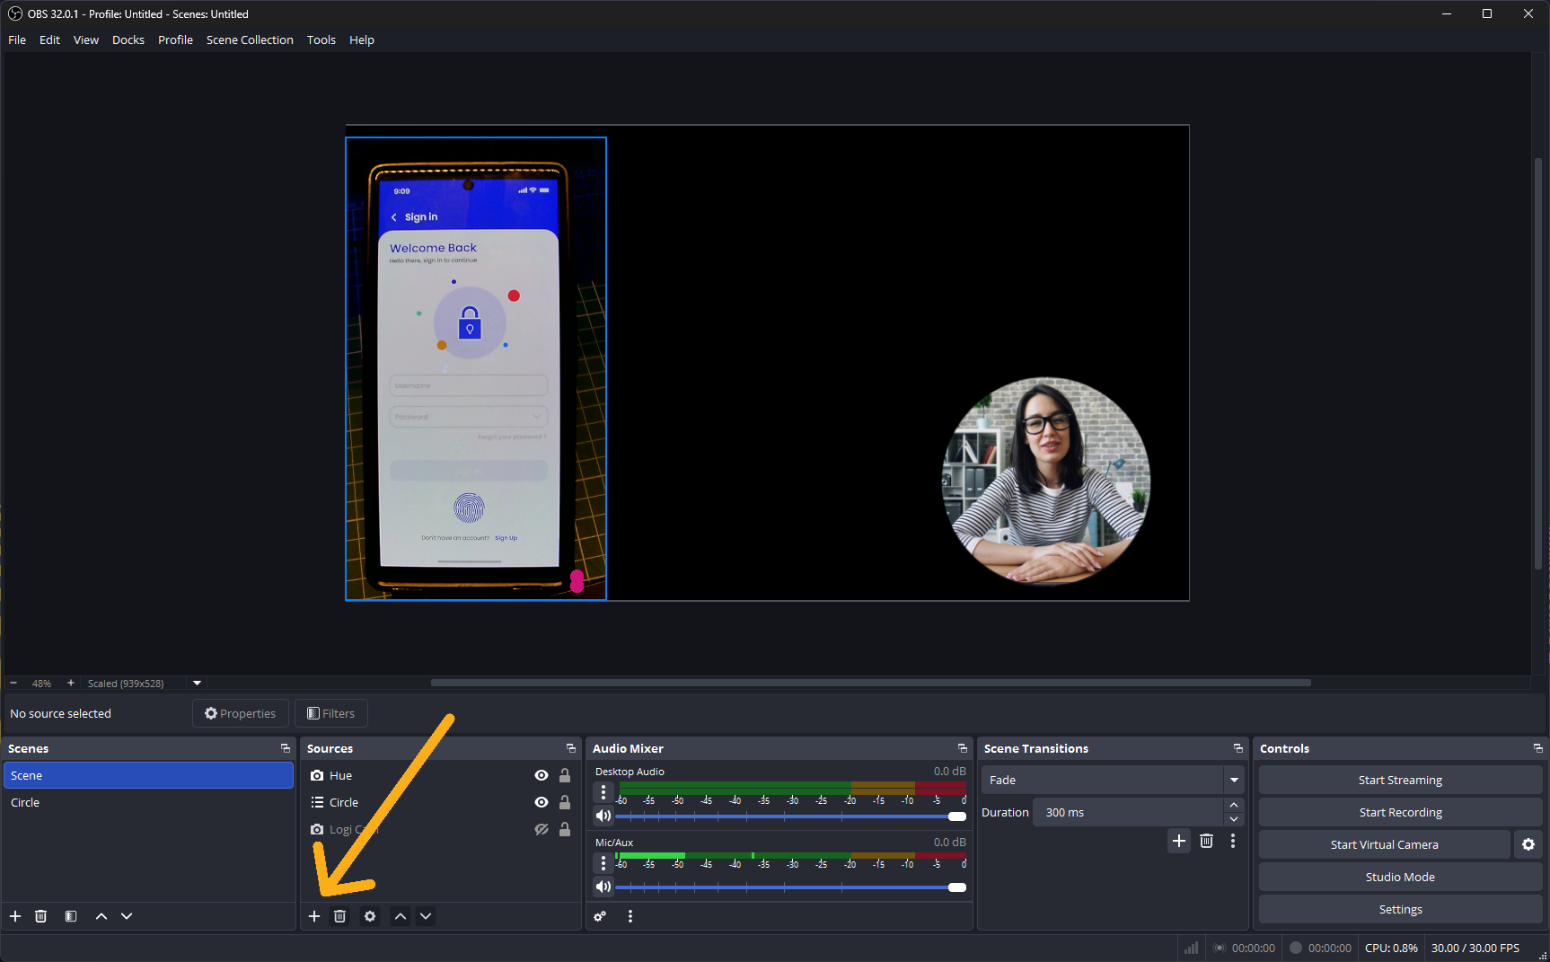
Task: Open source properties gear icon in Sources
Action: click(x=370, y=916)
